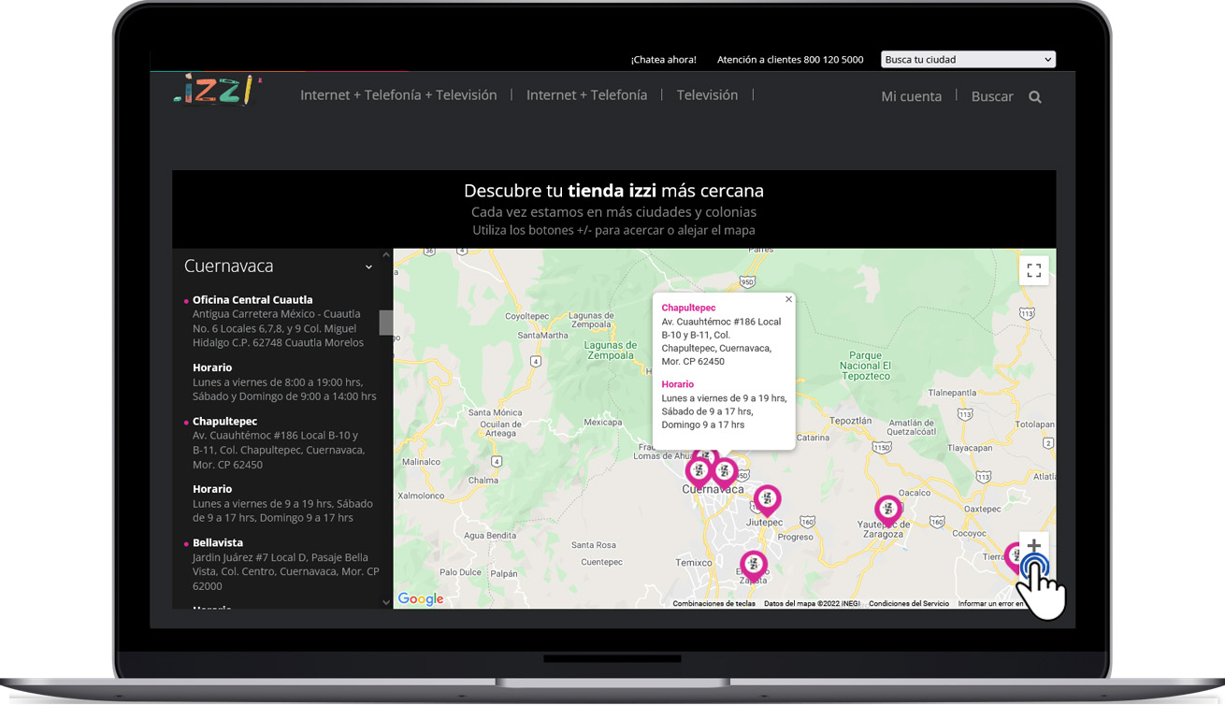Toggle the map fullscreen view
Screen dimensions: 1225x705
1033,270
